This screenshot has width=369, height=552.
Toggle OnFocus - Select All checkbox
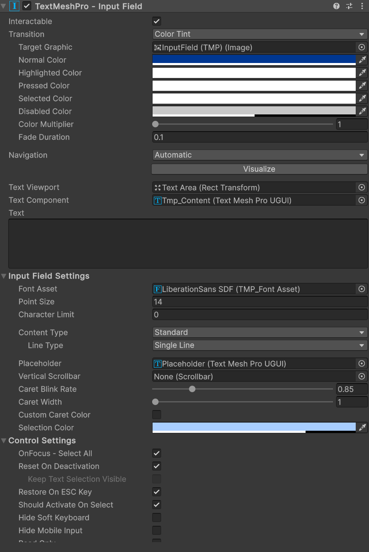pos(157,453)
